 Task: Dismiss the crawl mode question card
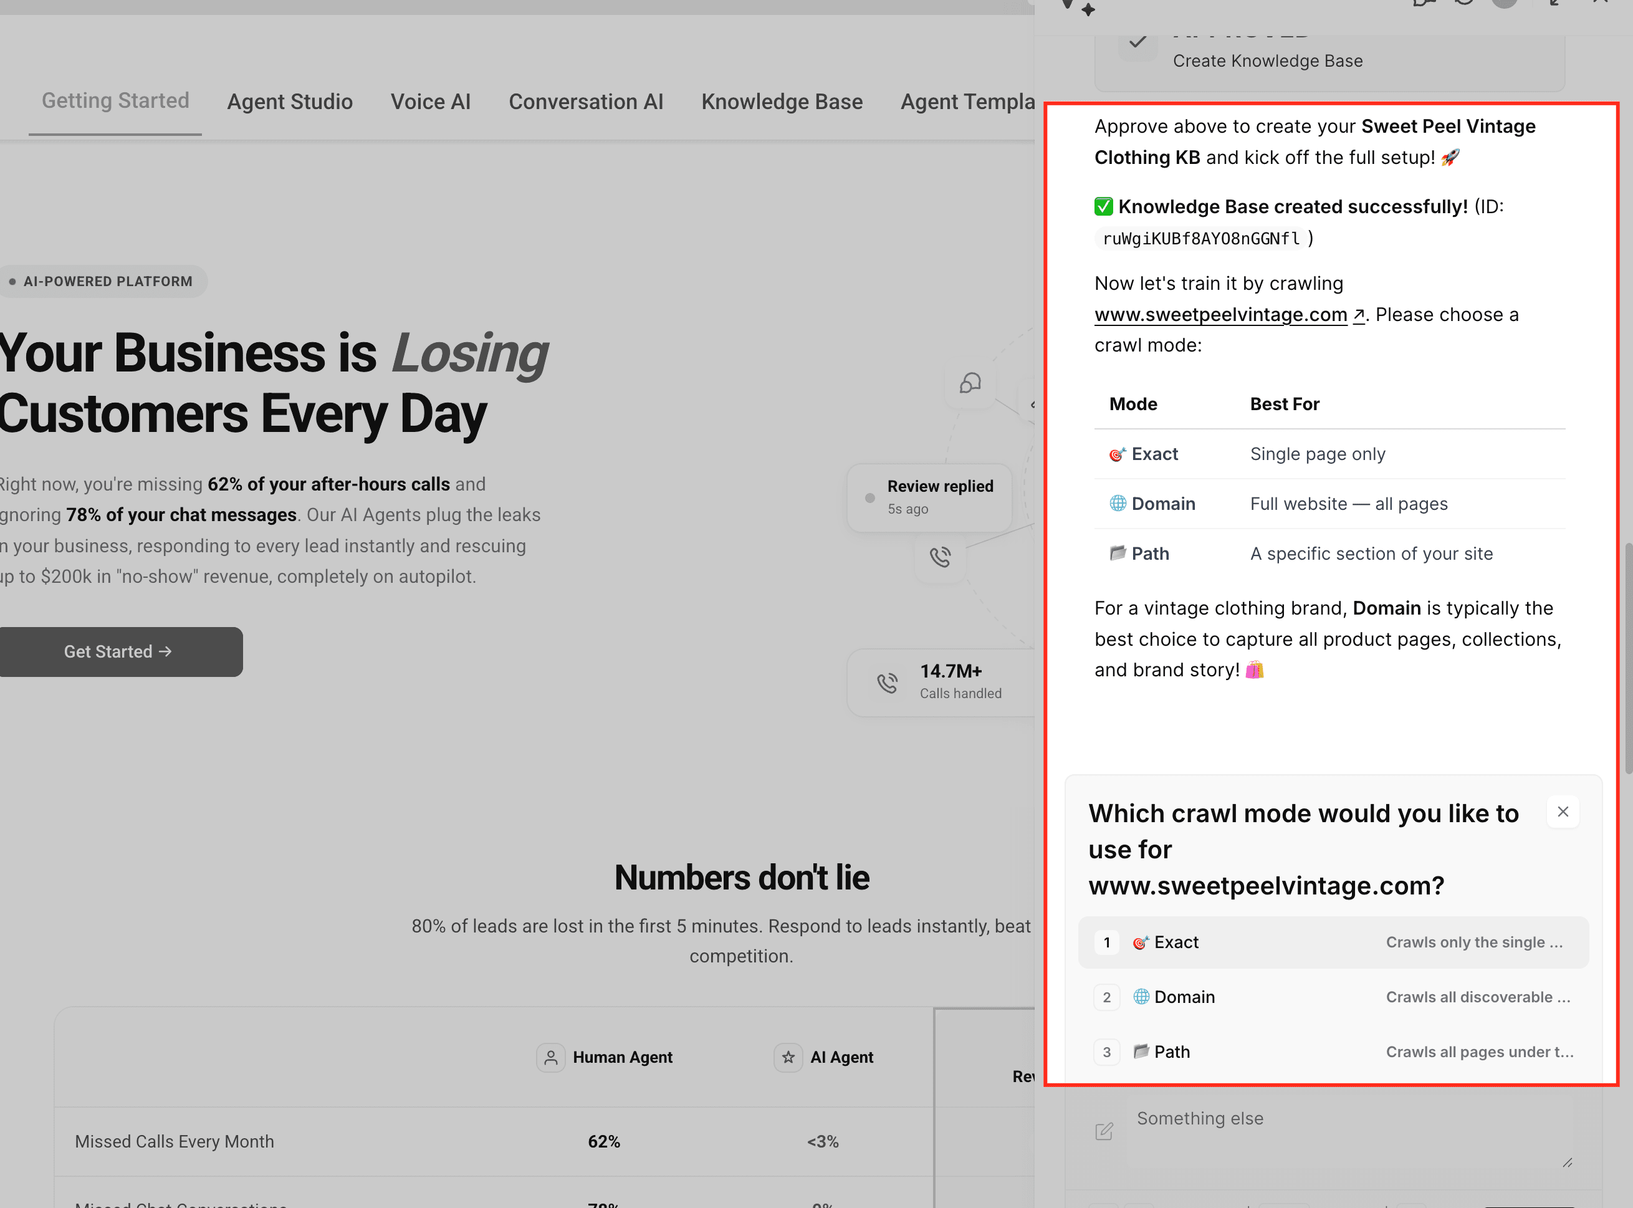(1563, 812)
